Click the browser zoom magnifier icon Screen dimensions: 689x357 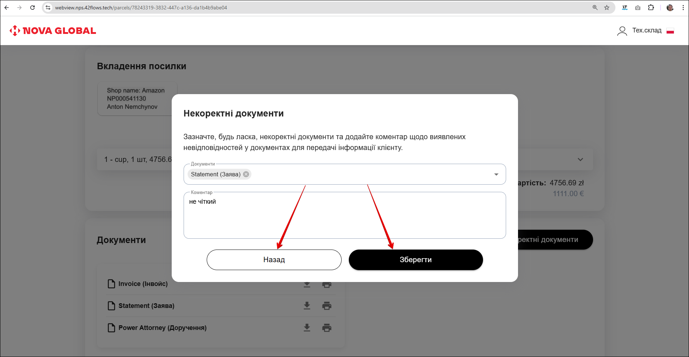[595, 8]
